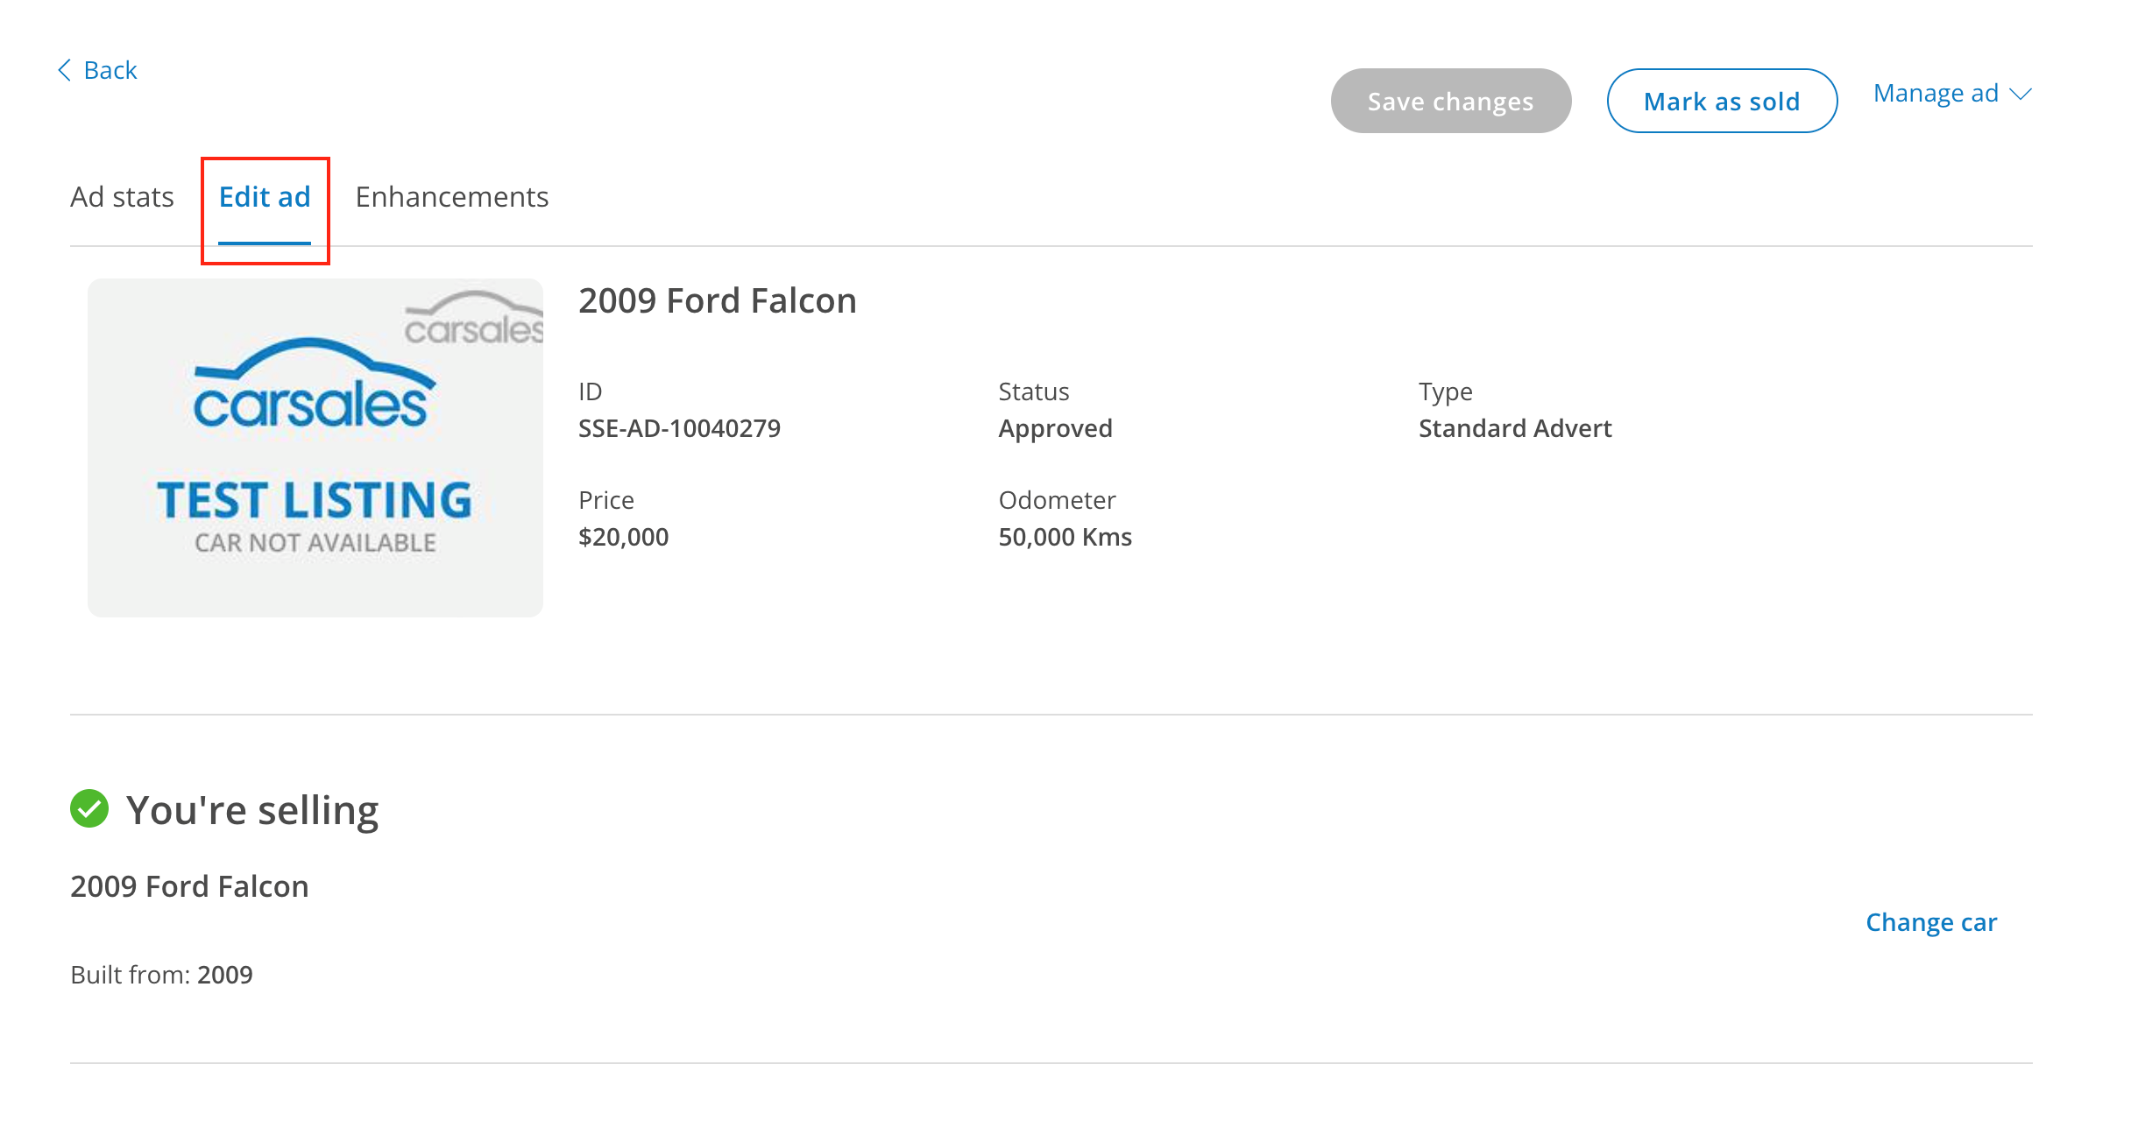The height and width of the screenshot is (1121, 2131).
Task: Click the carsales test listing thumbnail
Action: pos(315,448)
